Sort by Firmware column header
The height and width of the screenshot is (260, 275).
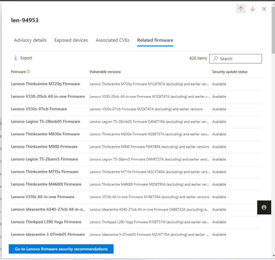[x=18, y=72]
